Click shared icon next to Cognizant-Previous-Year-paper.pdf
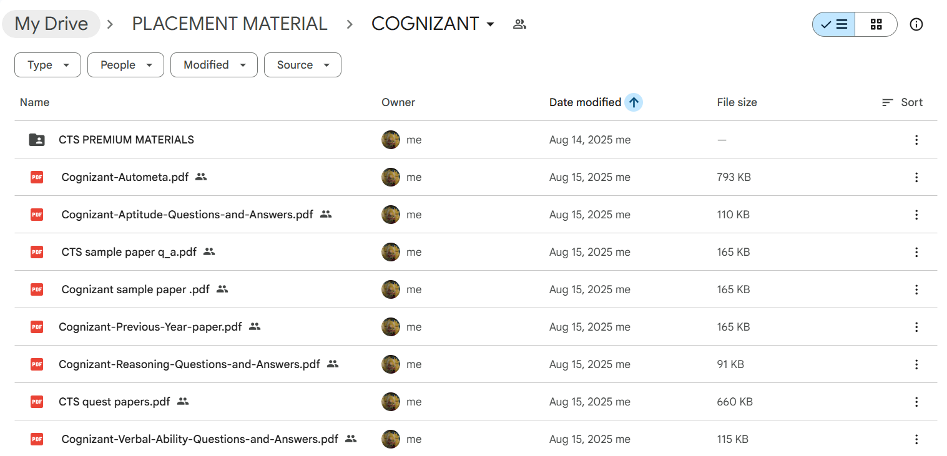This screenshot has width=947, height=456. click(x=254, y=326)
